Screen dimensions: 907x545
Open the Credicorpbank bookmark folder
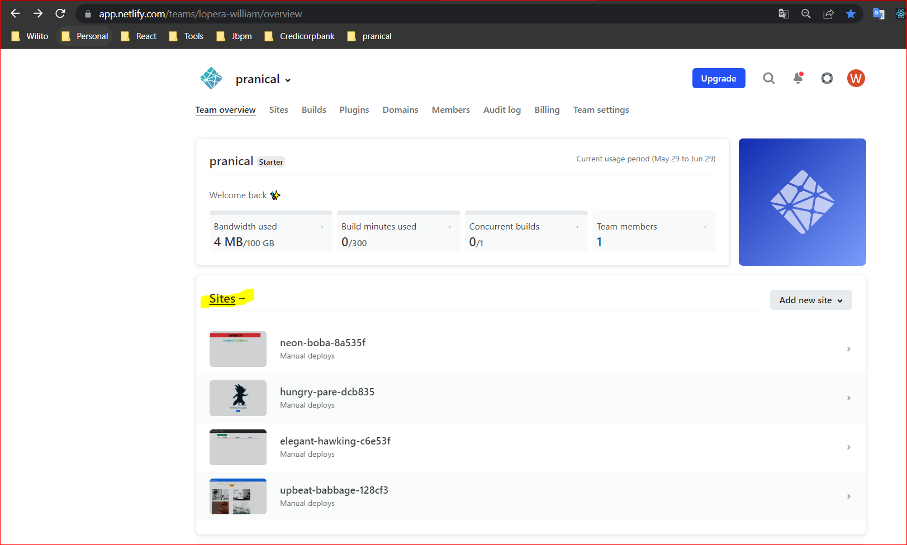pyautogui.click(x=300, y=36)
